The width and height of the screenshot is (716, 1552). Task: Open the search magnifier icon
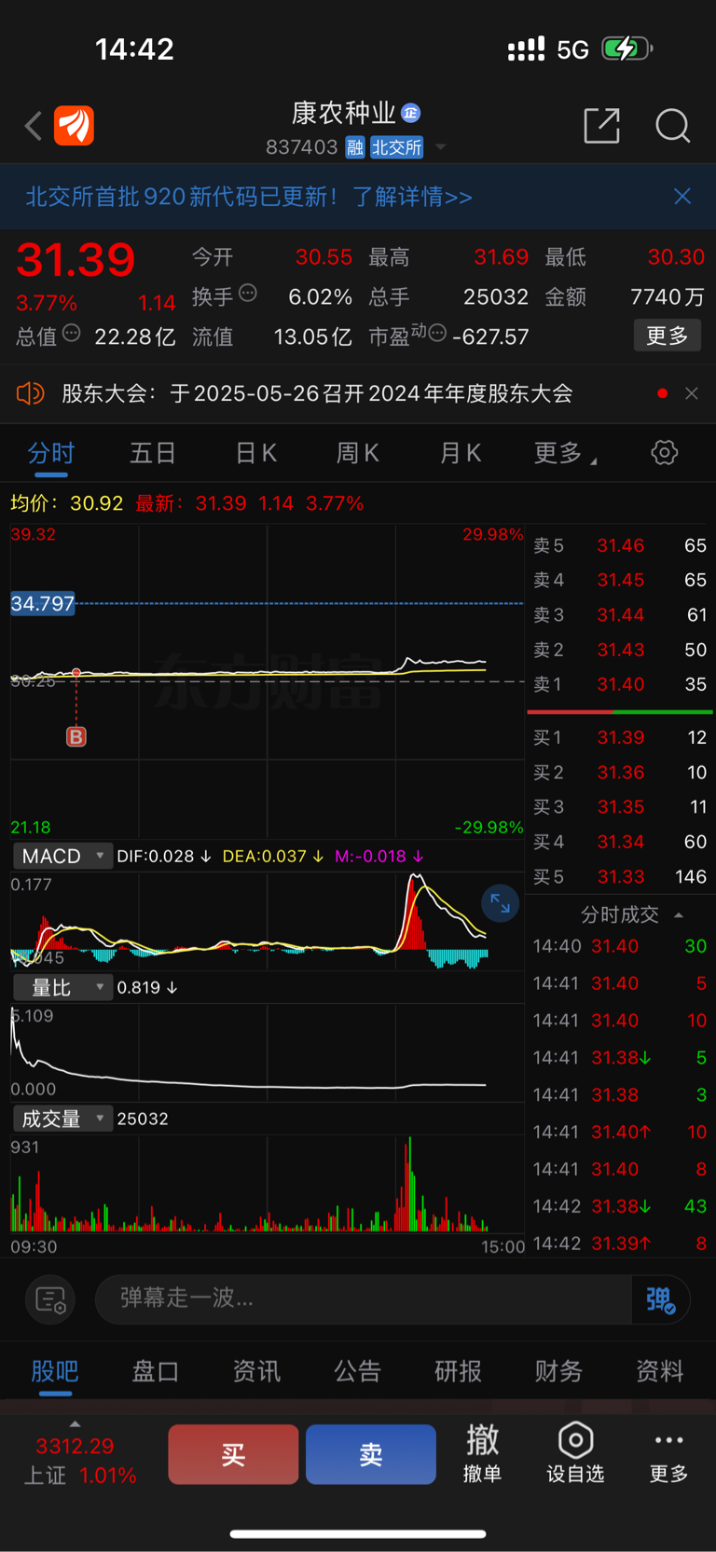pos(672,125)
